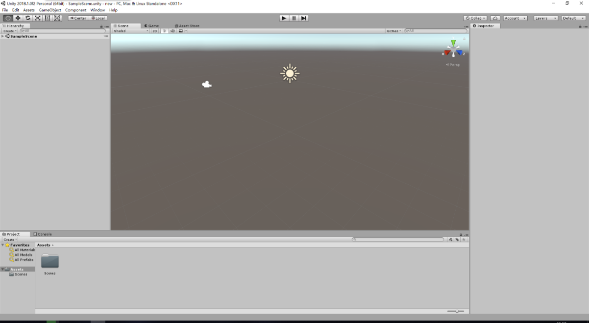The width and height of the screenshot is (589, 323).
Task: Open the Gizmos dropdown
Action: [394, 31]
